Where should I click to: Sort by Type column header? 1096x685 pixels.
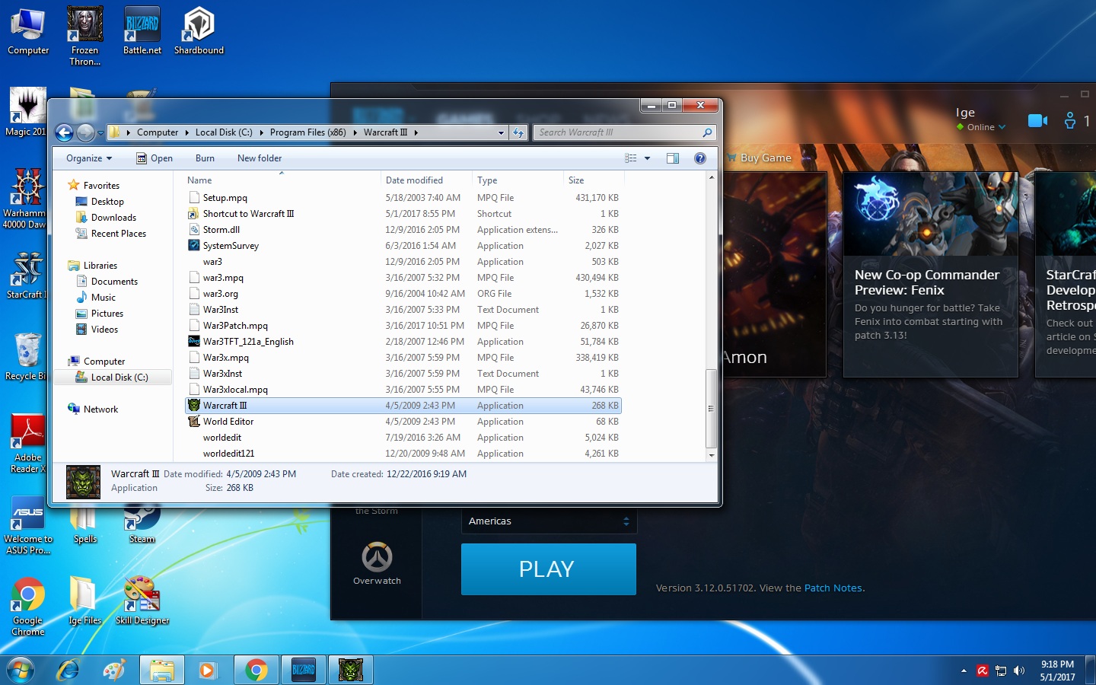518,180
